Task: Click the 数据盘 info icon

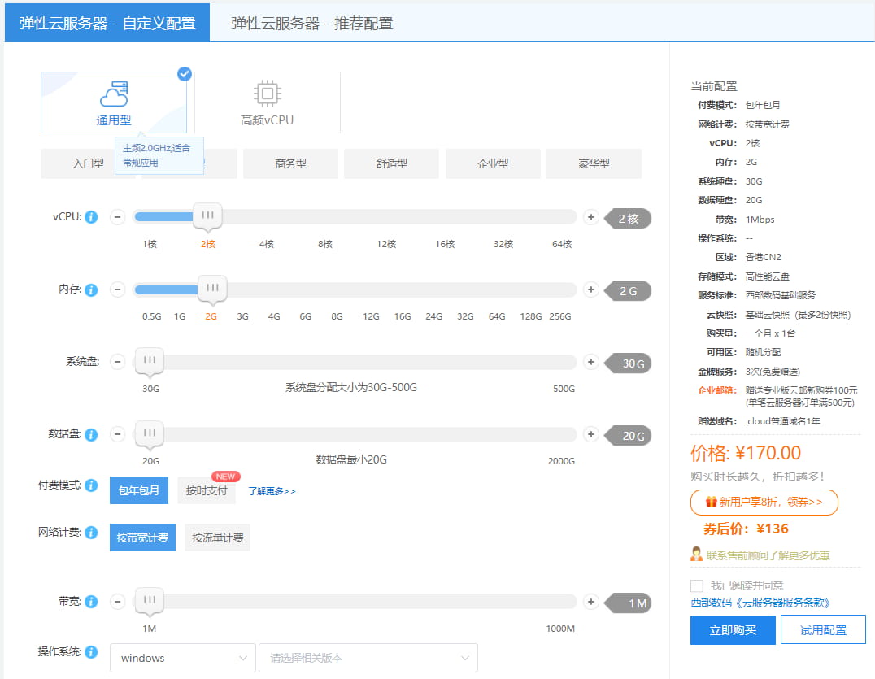Action: pos(91,435)
